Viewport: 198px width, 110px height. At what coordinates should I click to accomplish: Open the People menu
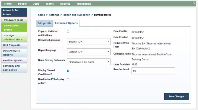[22, 4]
